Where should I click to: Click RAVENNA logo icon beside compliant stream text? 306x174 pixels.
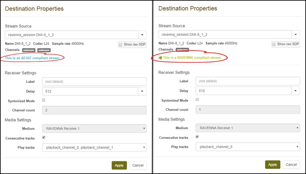pos(160,58)
